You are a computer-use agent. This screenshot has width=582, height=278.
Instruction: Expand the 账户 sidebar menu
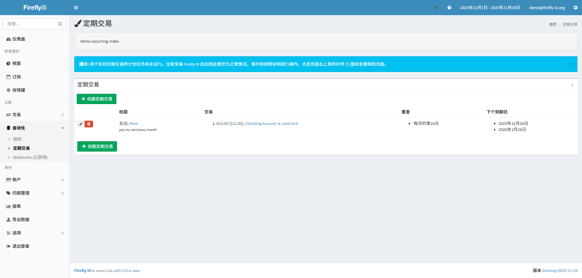click(x=35, y=180)
